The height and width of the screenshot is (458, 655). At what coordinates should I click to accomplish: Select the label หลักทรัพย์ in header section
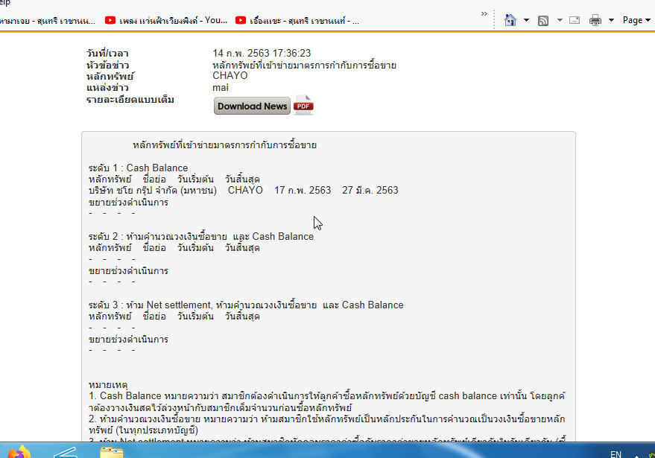[x=110, y=77]
